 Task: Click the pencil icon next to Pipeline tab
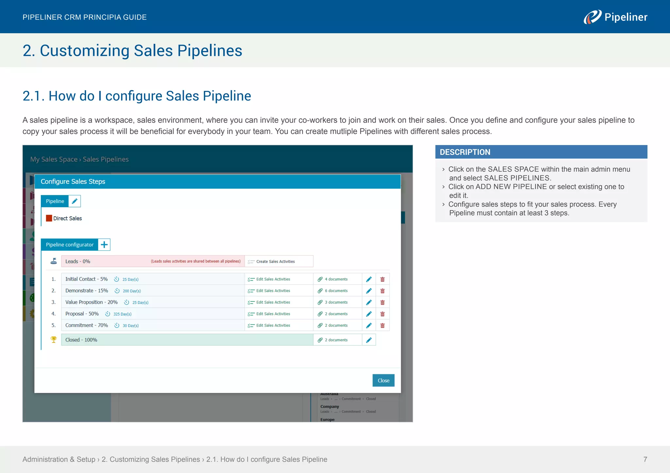(x=75, y=201)
